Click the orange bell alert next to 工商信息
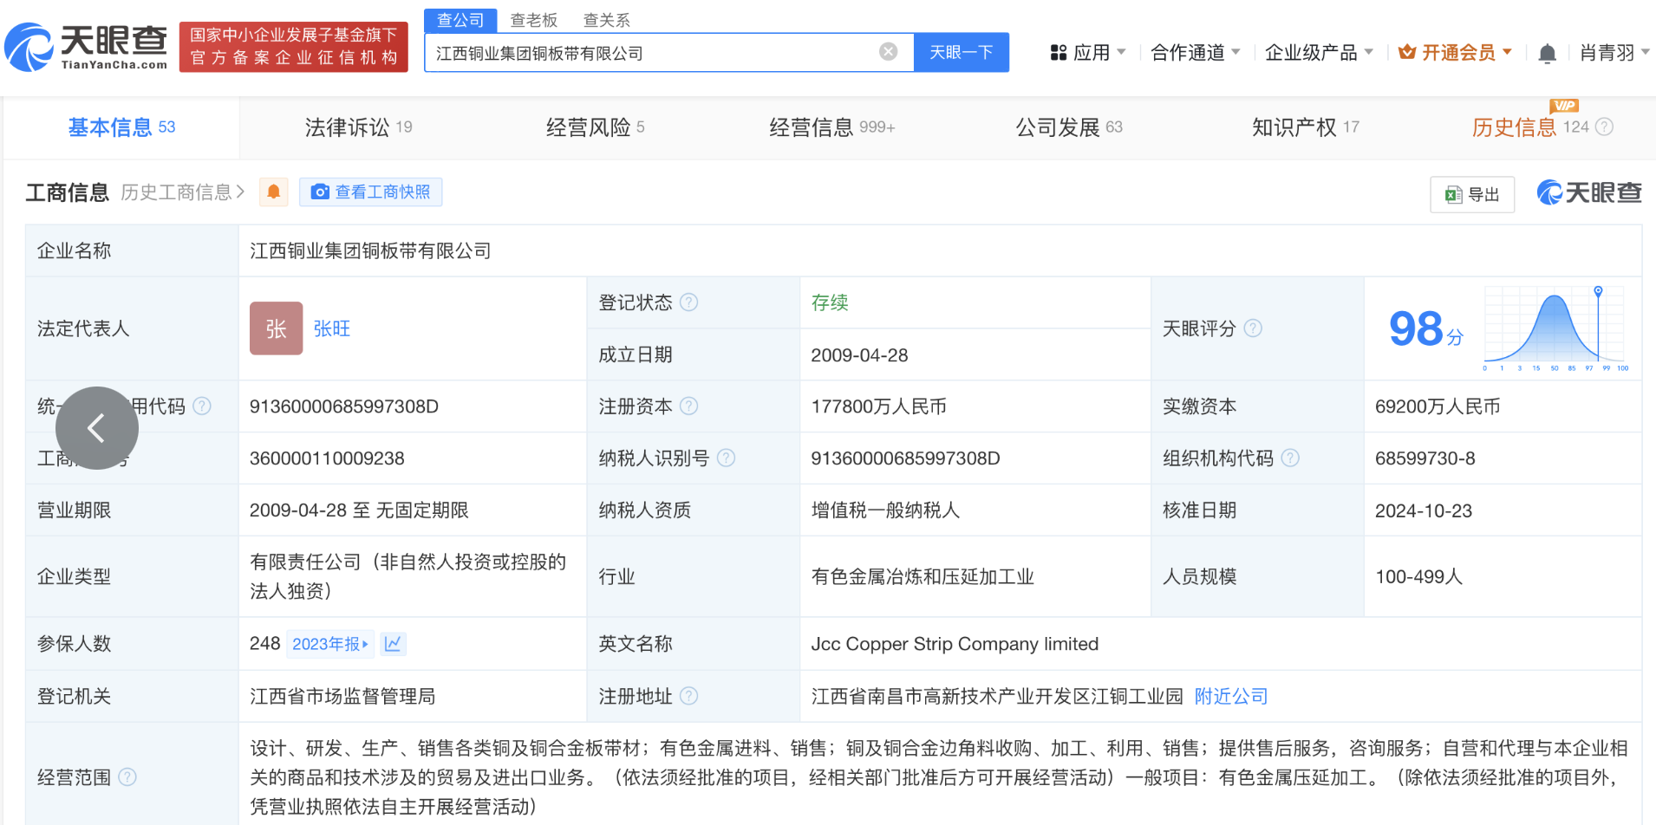Screen dimensions: 1656x825 pos(274,192)
